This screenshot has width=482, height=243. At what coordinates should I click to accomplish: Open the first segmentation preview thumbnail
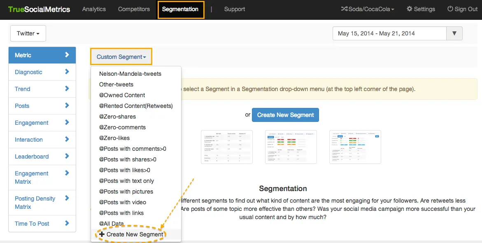pos(227,147)
